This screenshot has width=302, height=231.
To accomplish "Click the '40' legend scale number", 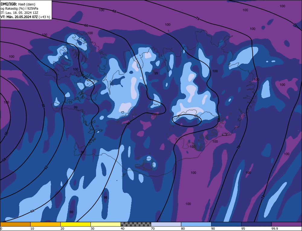I will 123,229.
